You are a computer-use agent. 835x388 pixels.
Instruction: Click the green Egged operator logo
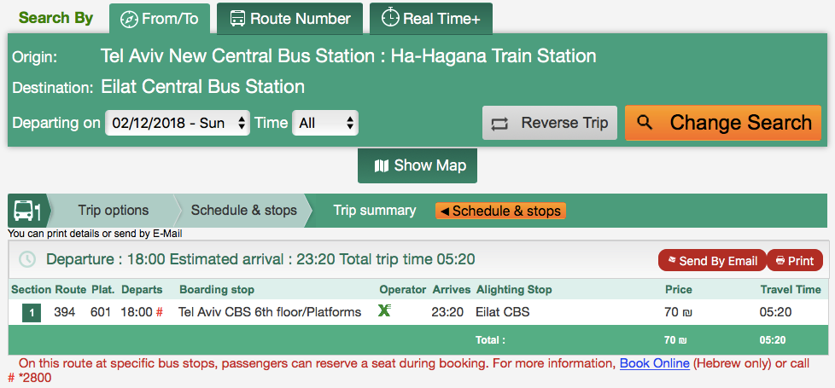pos(384,310)
